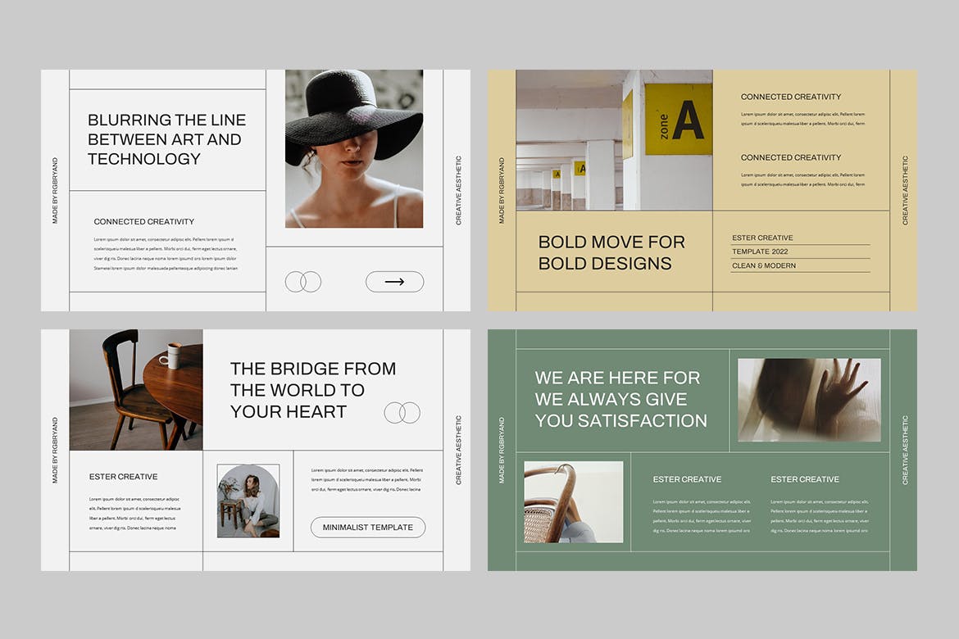Click overlapping circles icon beside the arrow button
959x639 pixels.
tap(303, 282)
